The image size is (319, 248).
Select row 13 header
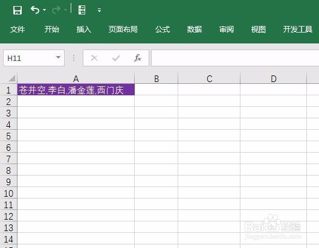coord(8,227)
